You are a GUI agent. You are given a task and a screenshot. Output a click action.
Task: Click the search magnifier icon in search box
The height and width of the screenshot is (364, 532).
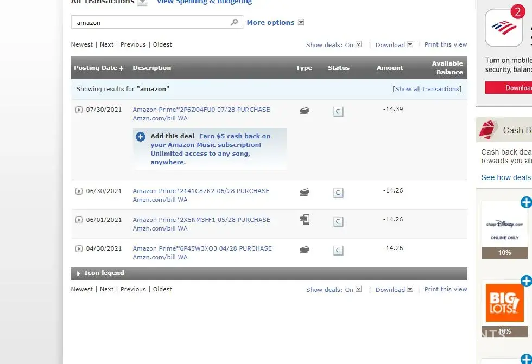click(234, 22)
